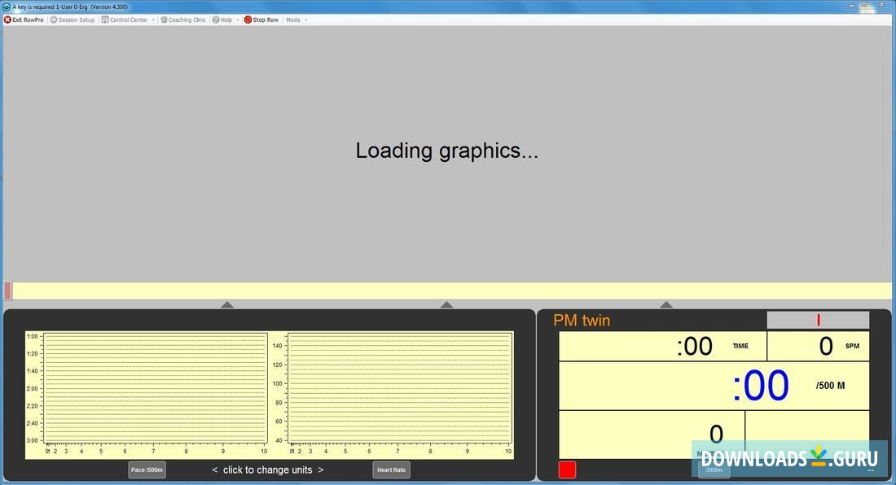Screen dimensions: 896x485
Task: Click the right arrow beside change units
Action: point(321,470)
